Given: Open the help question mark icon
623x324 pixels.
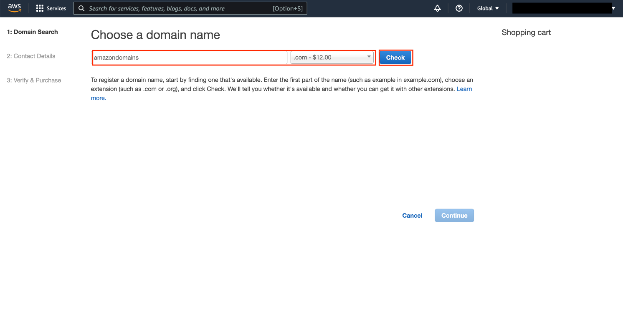Looking at the screenshot, I should 459,8.
